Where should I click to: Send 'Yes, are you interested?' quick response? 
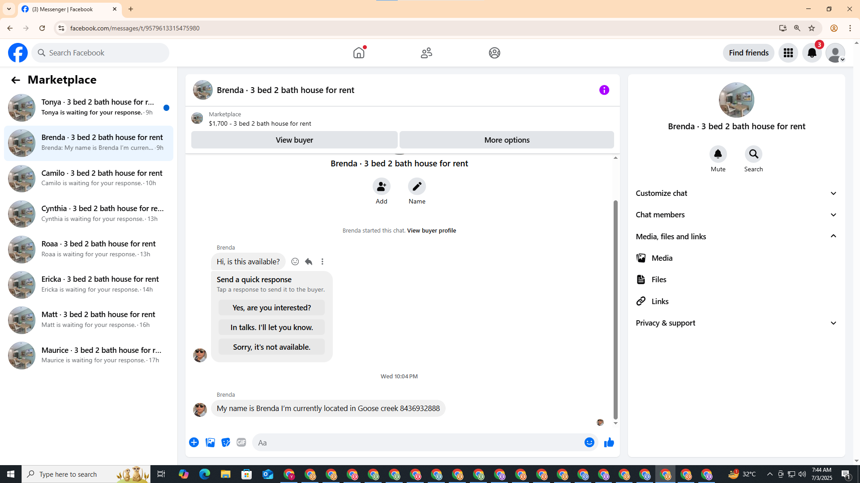(x=271, y=308)
